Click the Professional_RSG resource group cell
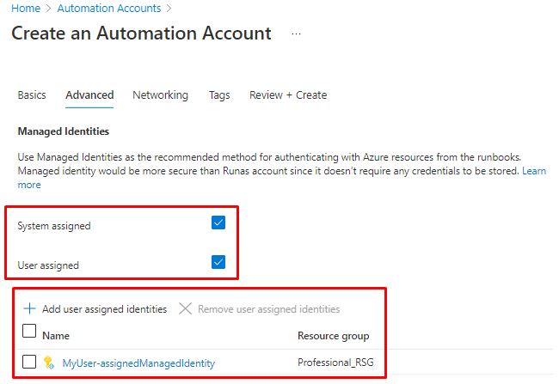The height and width of the screenshot is (384, 559). [335, 363]
